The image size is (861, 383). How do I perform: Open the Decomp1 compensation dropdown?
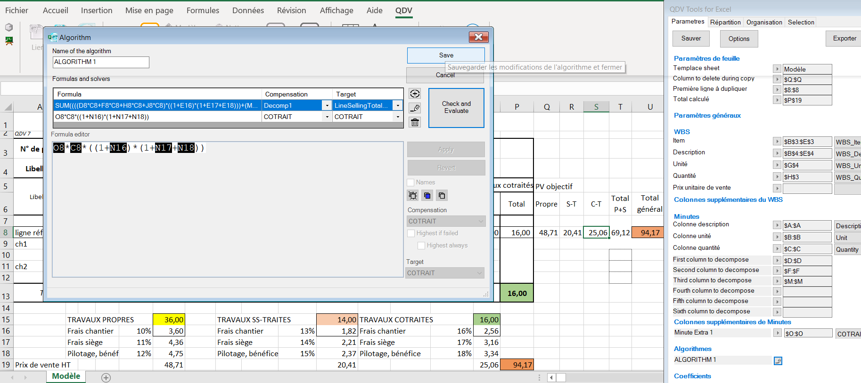click(327, 105)
